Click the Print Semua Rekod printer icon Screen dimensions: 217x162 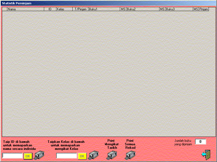tap(130, 155)
